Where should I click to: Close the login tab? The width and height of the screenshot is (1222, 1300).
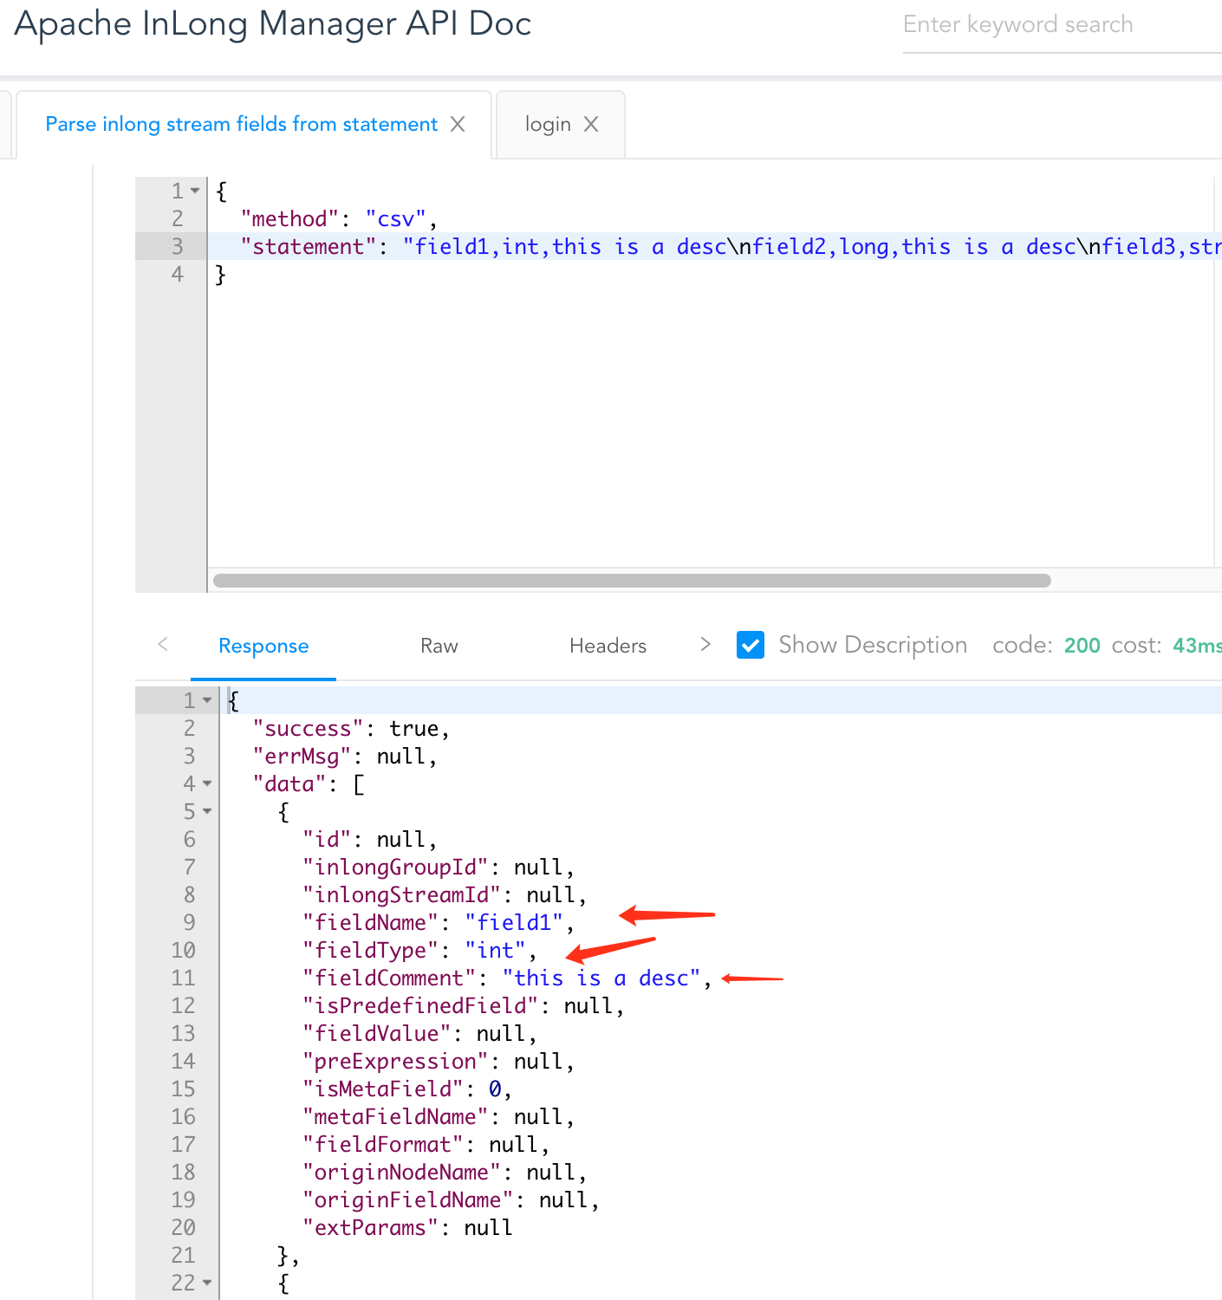[591, 124]
